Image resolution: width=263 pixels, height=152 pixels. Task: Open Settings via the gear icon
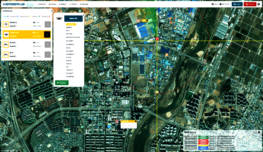point(81,4)
